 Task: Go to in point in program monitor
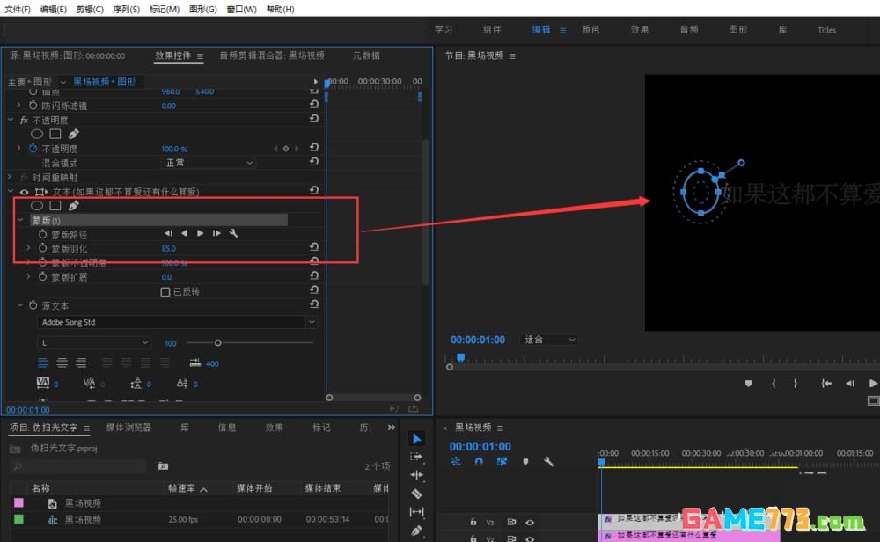click(826, 384)
